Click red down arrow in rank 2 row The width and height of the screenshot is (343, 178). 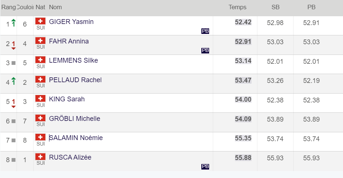point(14,45)
